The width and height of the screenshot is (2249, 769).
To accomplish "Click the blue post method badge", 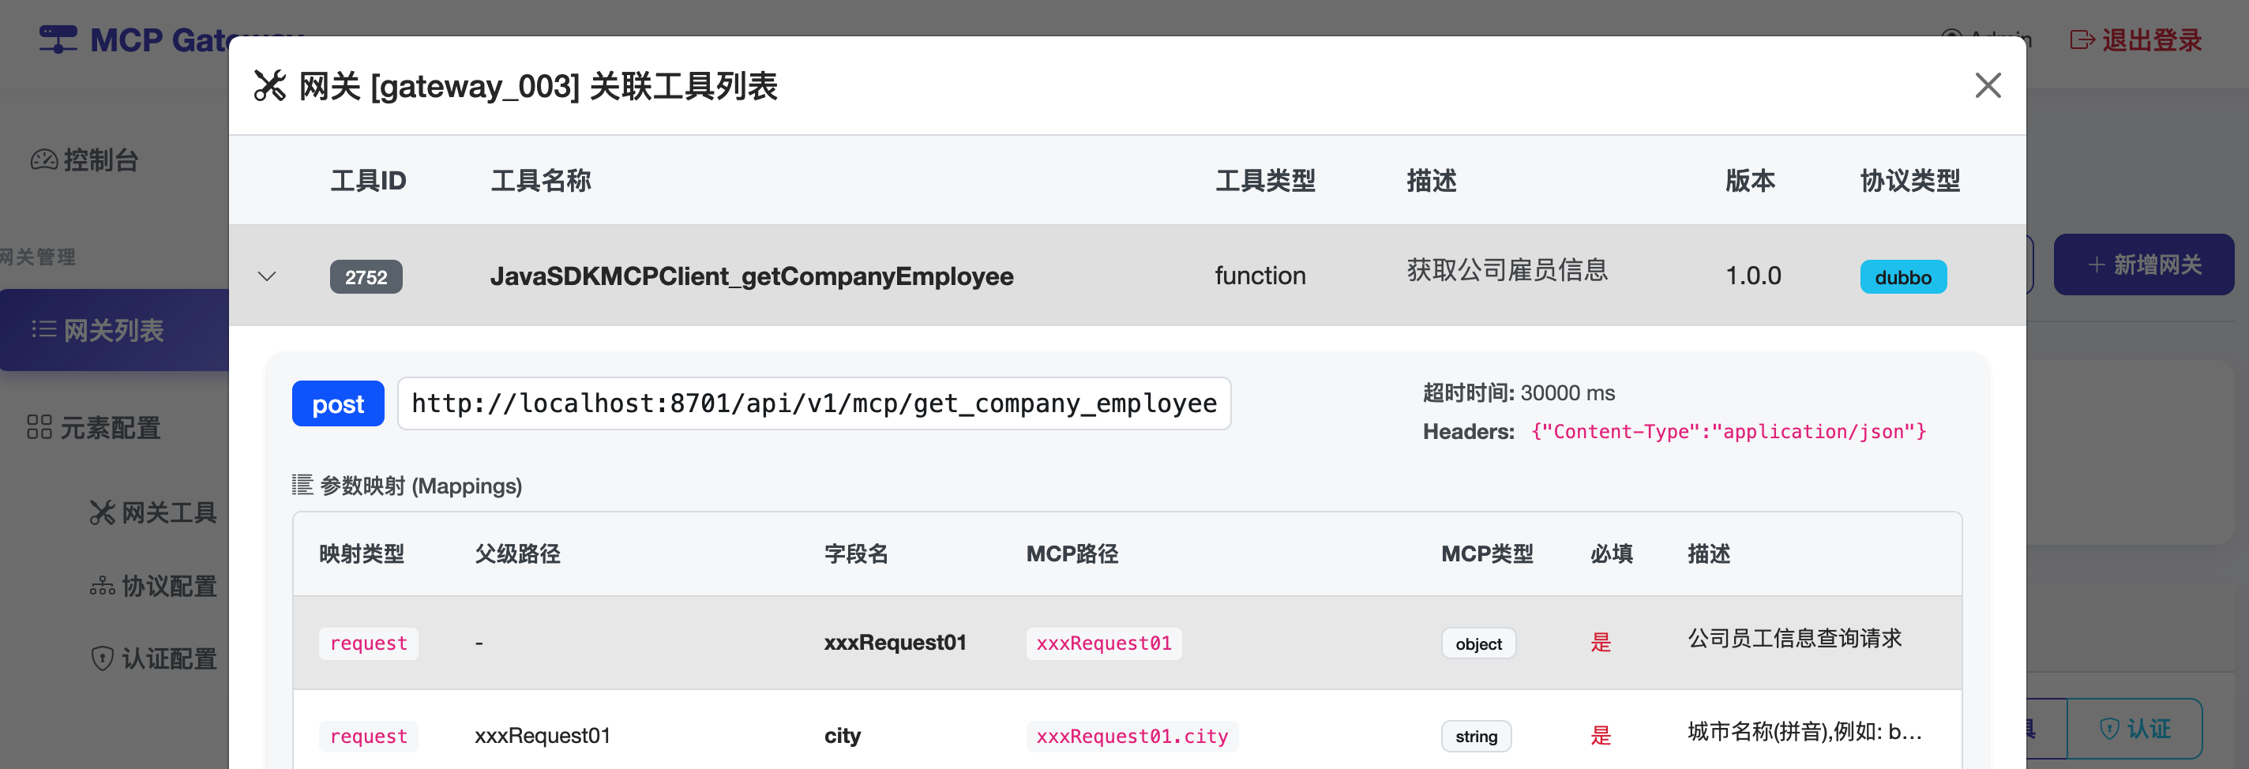I will pos(338,404).
